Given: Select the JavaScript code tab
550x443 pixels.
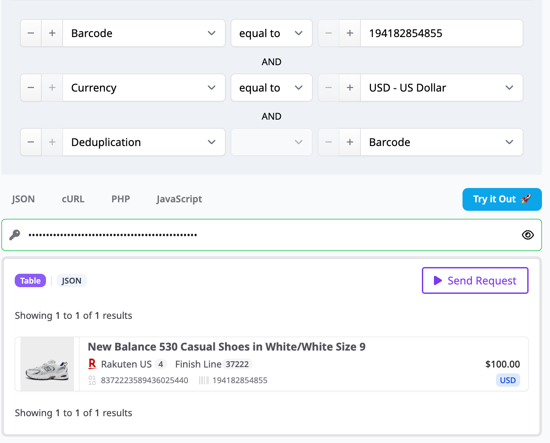Looking at the screenshot, I should pyautogui.click(x=179, y=199).
